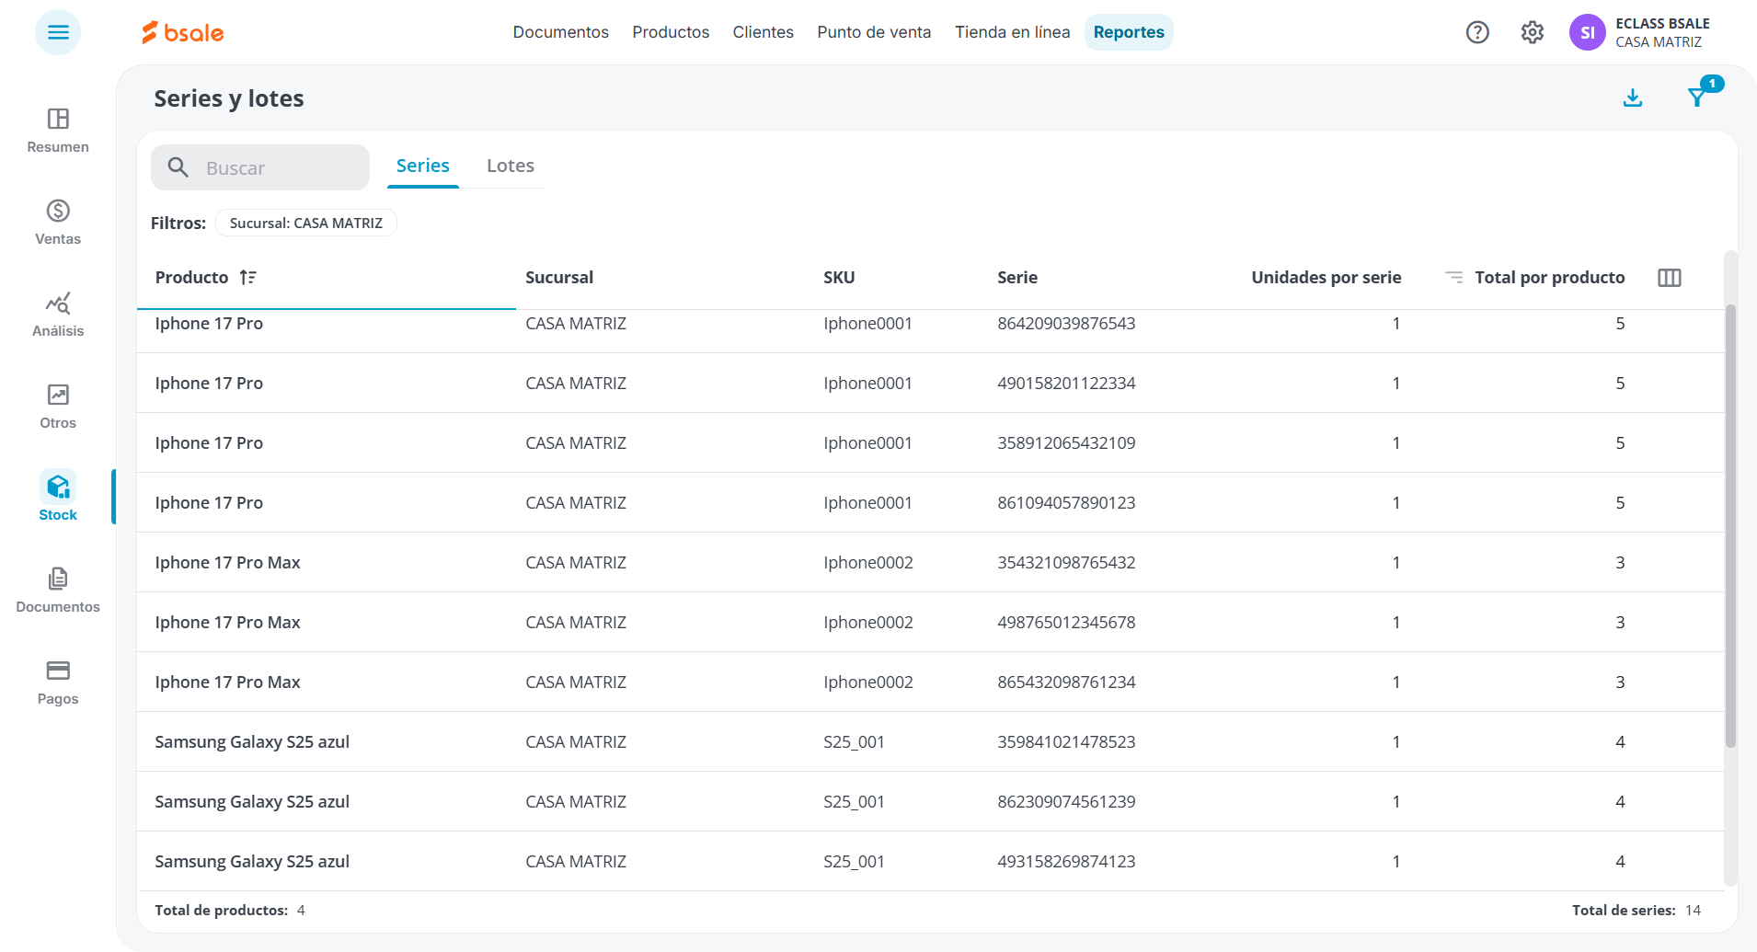Open Análisis section in sidebar
The height and width of the screenshot is (952, 1757).
click(x=58, y=315)
